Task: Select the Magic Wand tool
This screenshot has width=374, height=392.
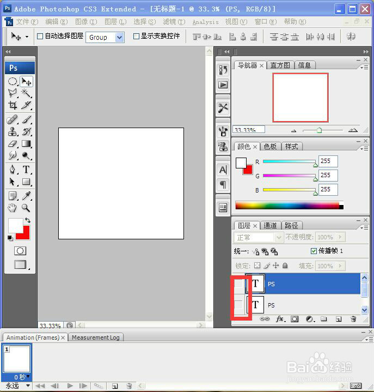Action: (26, 93)
